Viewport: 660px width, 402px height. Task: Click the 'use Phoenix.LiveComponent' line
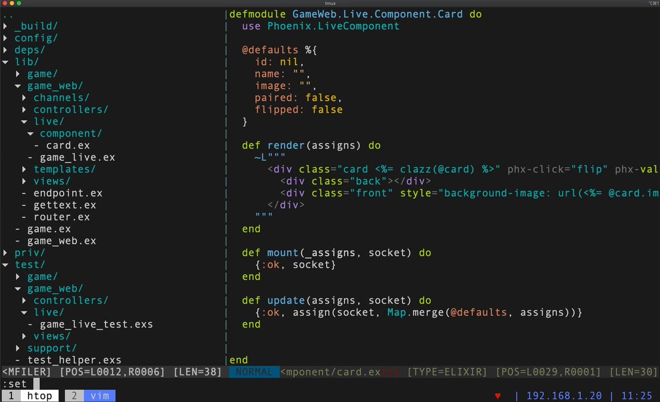(321, 26)
